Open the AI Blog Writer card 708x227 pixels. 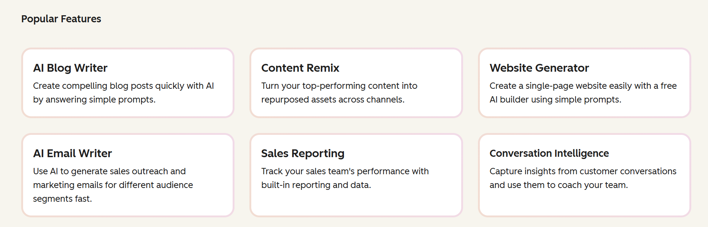128,83
